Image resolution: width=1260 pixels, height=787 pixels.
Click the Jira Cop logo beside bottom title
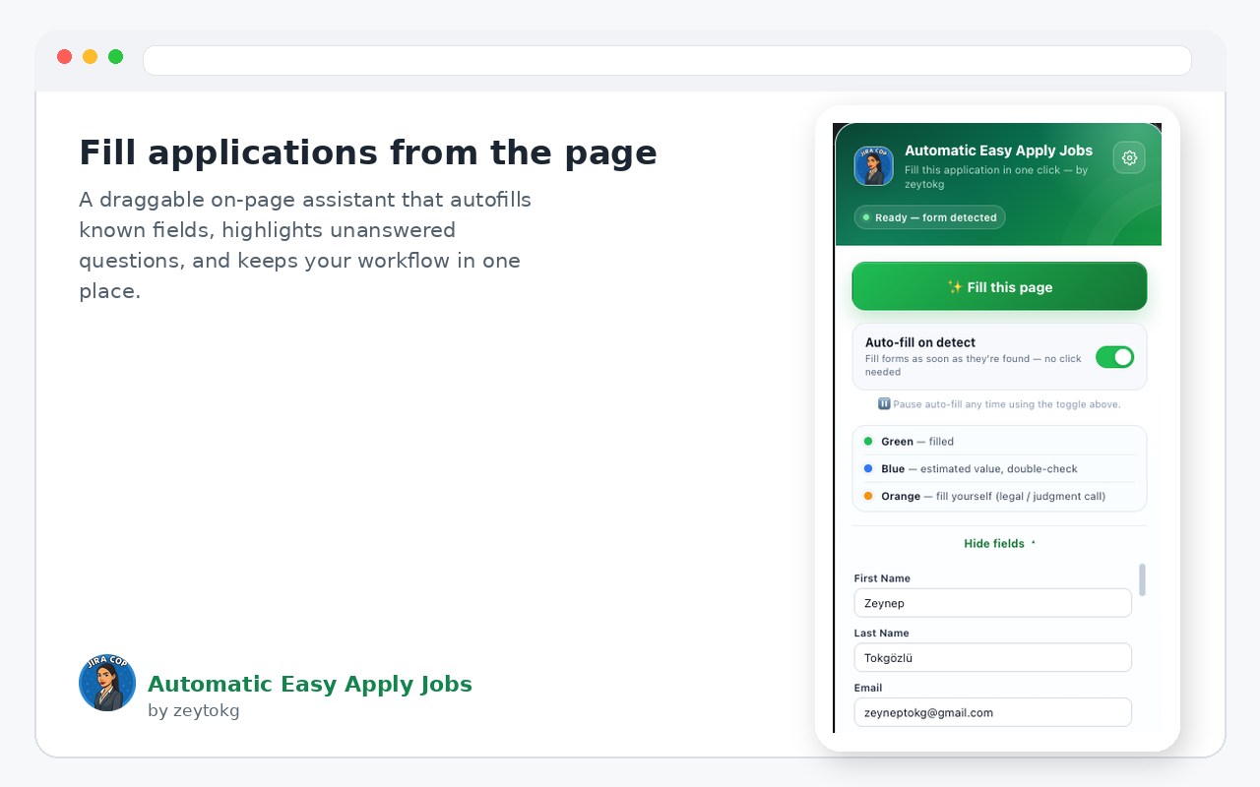[107, 683]
